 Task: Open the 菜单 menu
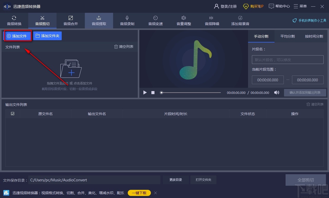[x=300, y=6]
